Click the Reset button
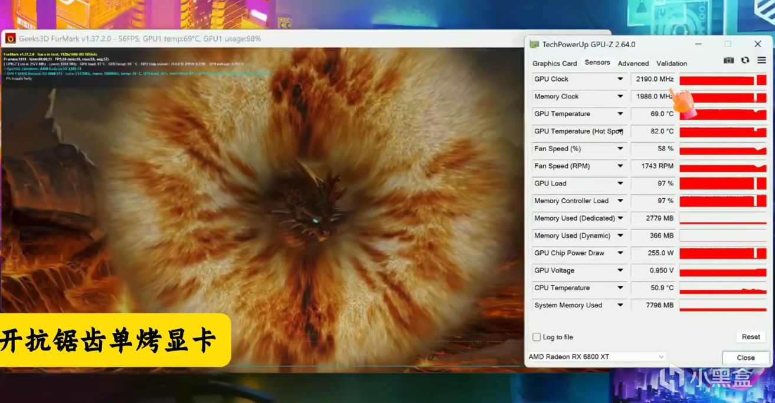The height and width of the screenshot is (403, 775). [751, 337]
